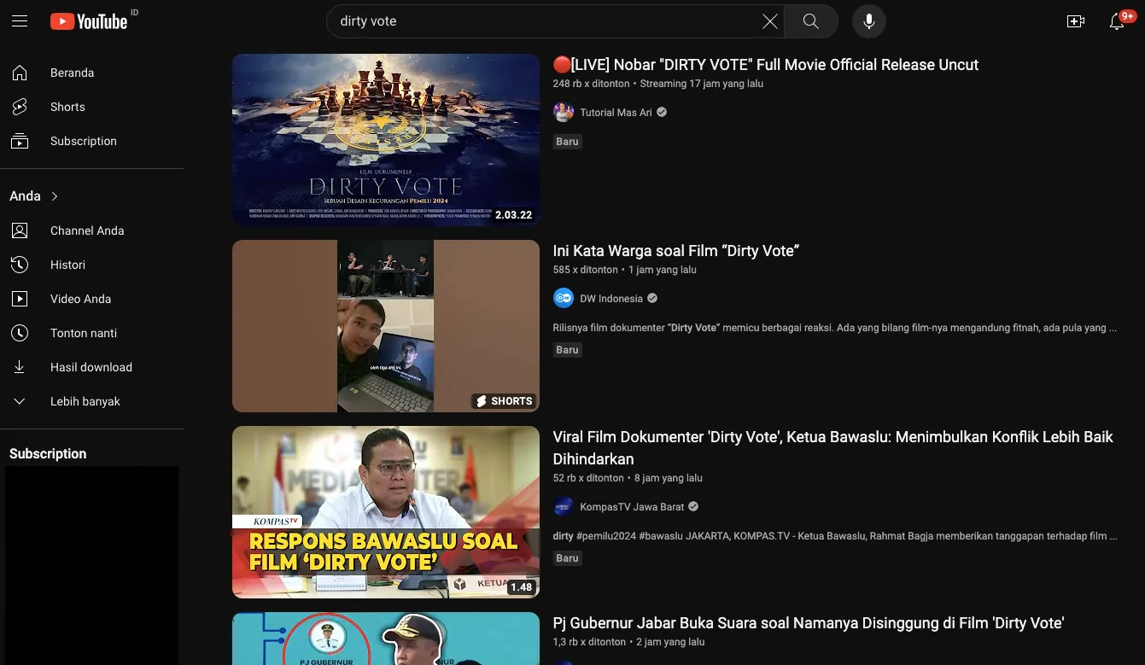Start voice search with microphone

point(868,21)
